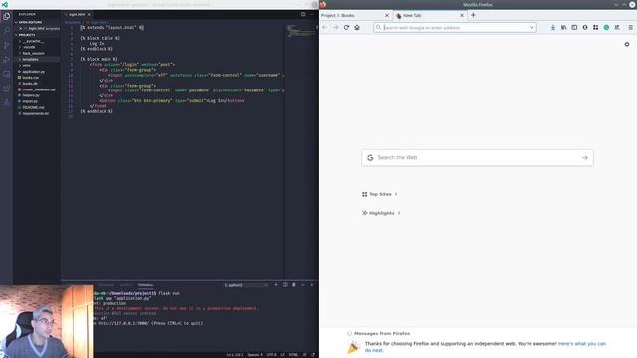Image resolution: width=637 pixels, height=358 pixels.
Task: Go to the Firefox home page
Action: pyautogui.click(x=357, y=27)
